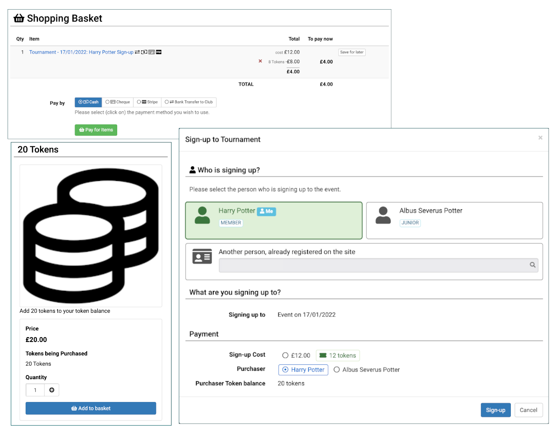The width and height of the screenshot is (558, 432).
Task: Select the £12.00 sign-up cost option
Action: 285,355
